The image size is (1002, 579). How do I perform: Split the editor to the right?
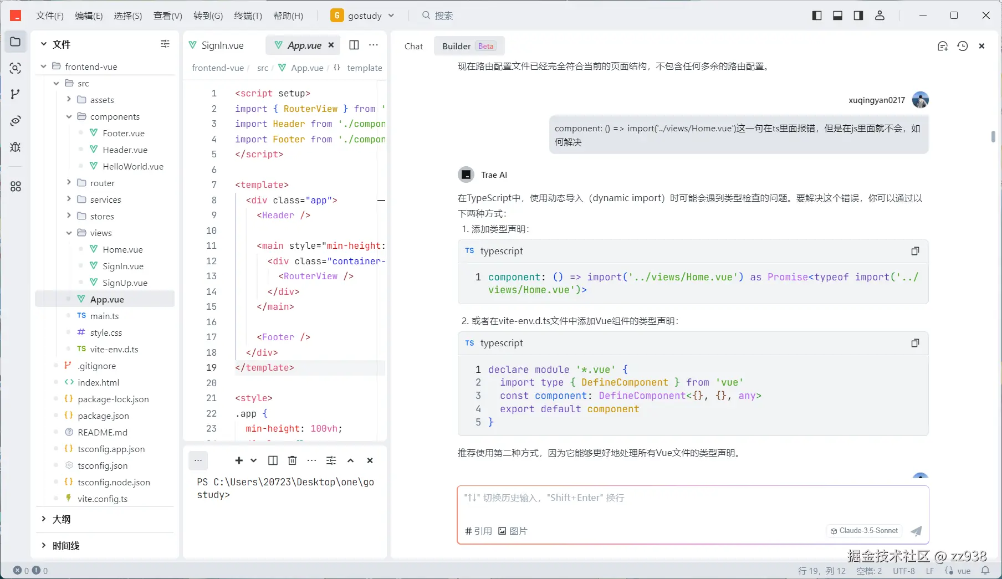coord(354,45)
